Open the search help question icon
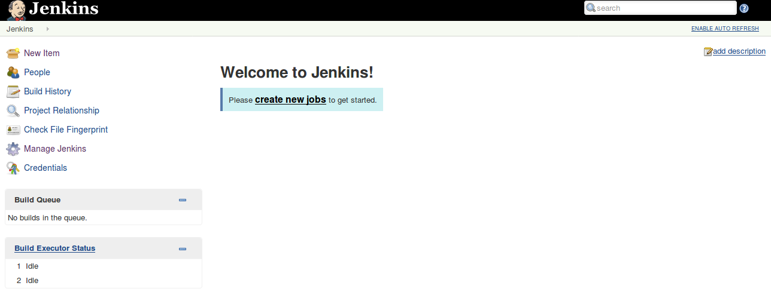771x301 pixels. [x=744, y=8]
